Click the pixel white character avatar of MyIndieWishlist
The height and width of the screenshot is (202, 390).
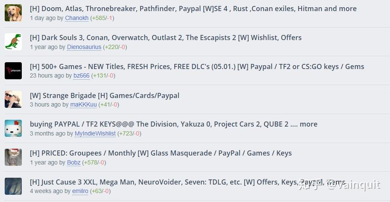click(x=13, y=128)
